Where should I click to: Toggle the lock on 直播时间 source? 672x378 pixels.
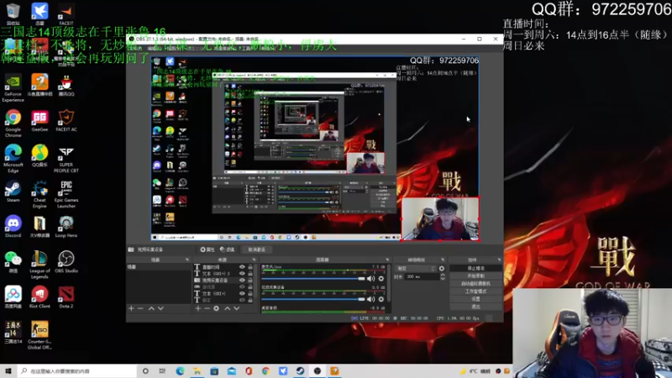point(250,267)
